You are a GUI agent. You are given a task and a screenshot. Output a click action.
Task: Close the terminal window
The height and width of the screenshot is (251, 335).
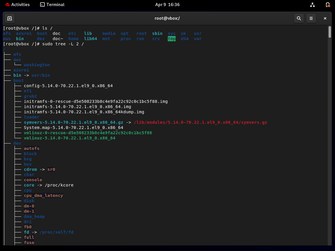tap(325, 18)
